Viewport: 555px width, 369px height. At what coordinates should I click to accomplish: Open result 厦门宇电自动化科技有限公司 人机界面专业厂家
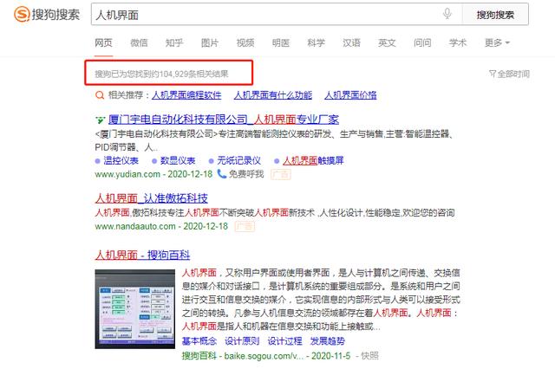[x=224, y=120]
